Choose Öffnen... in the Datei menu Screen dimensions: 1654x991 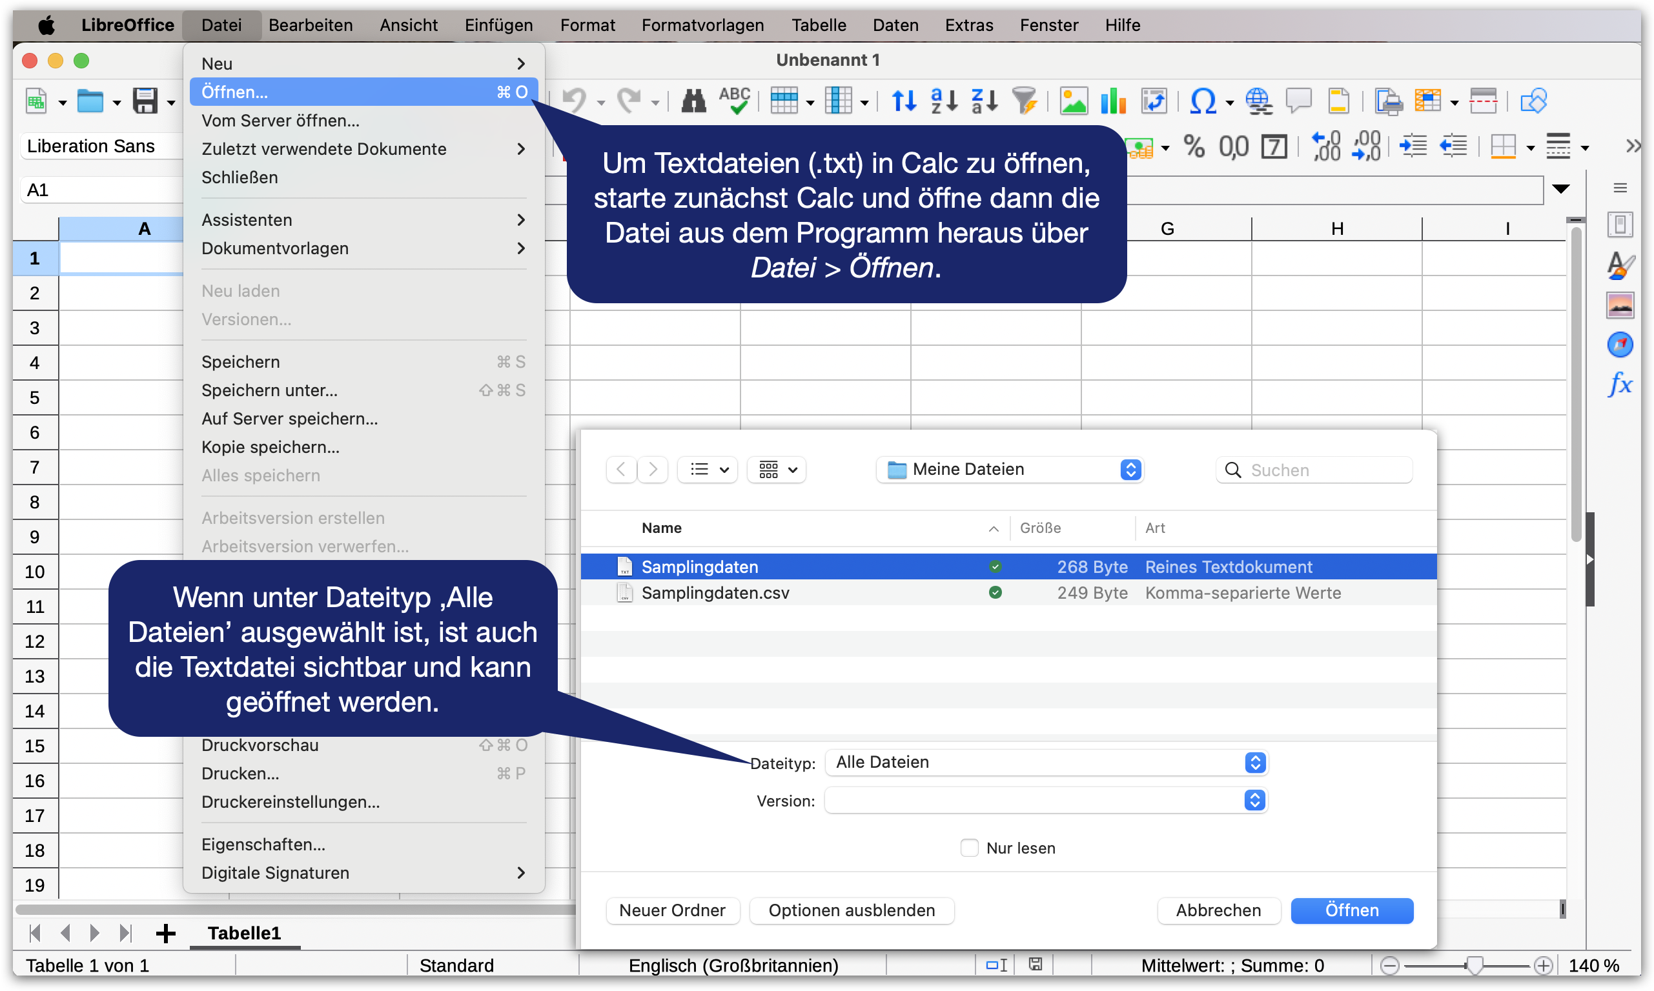(x=364, y=92)
